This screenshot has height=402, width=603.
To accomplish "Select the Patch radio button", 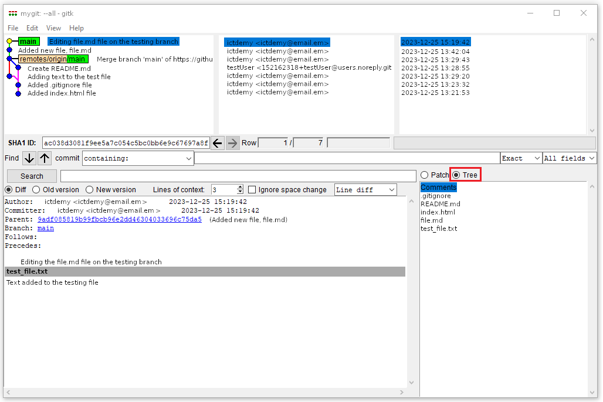I will tap(425, 175).
